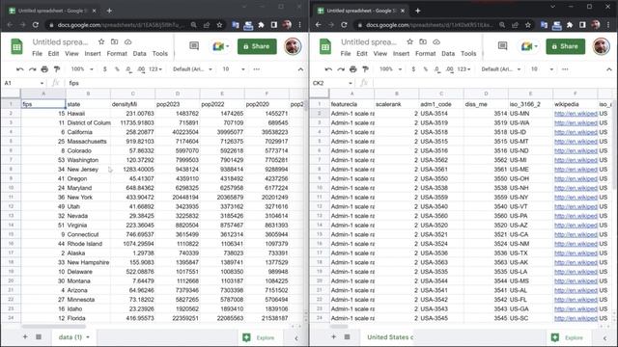Open zoom 100% dropdown in right window
The width and height of the screenshot is (618, 347).
point(390,69)
